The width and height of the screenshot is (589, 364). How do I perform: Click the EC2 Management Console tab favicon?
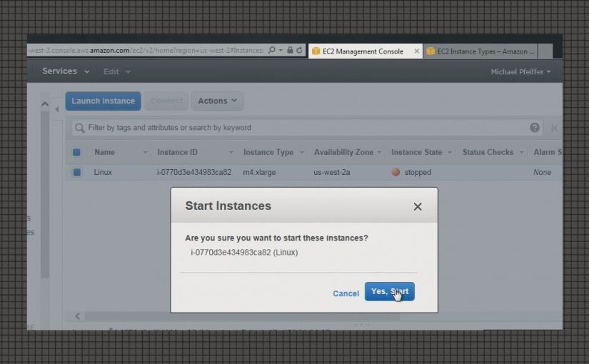(x=316, y=51)
